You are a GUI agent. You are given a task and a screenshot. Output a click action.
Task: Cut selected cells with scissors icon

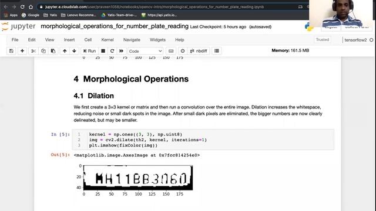click(x=33, y=51)
